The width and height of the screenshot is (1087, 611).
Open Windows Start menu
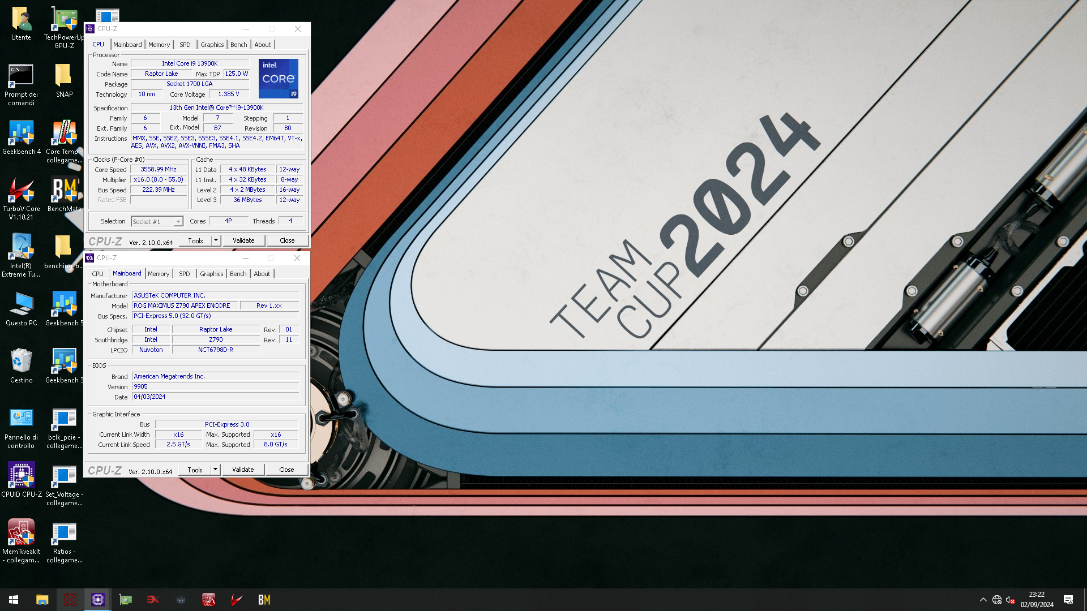[14, 600]
